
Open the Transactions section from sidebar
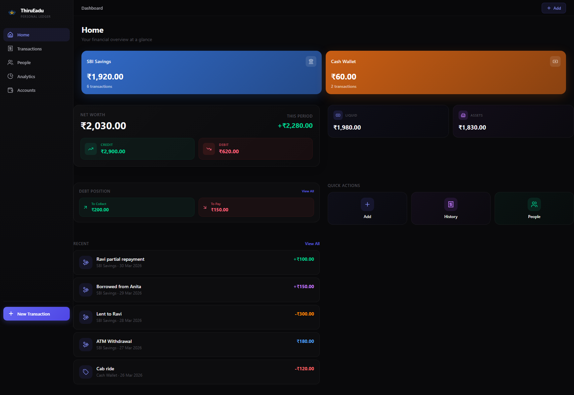pyautogui.click(x=29, y=49)
